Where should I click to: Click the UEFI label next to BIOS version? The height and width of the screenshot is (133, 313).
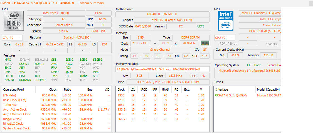[x=201, y=26]
